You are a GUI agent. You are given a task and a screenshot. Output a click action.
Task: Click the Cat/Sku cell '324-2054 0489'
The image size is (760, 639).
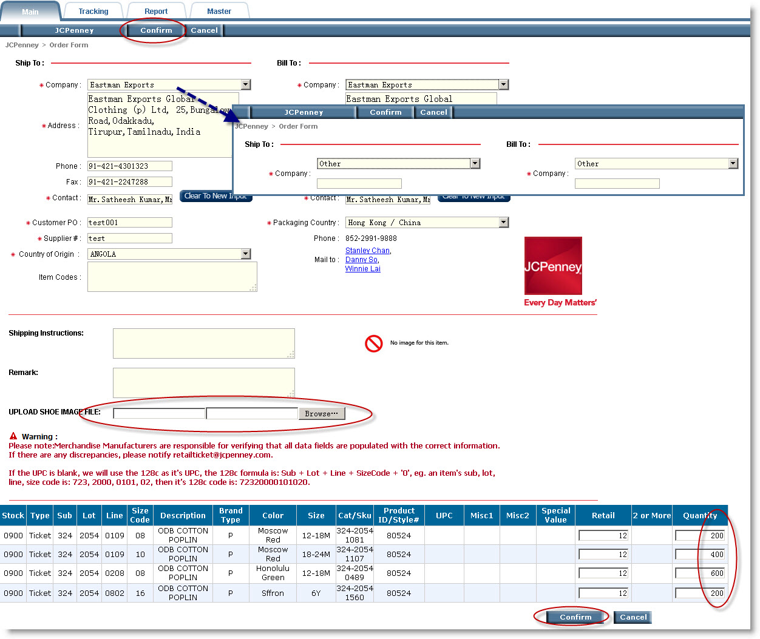[x=355, y=573]
